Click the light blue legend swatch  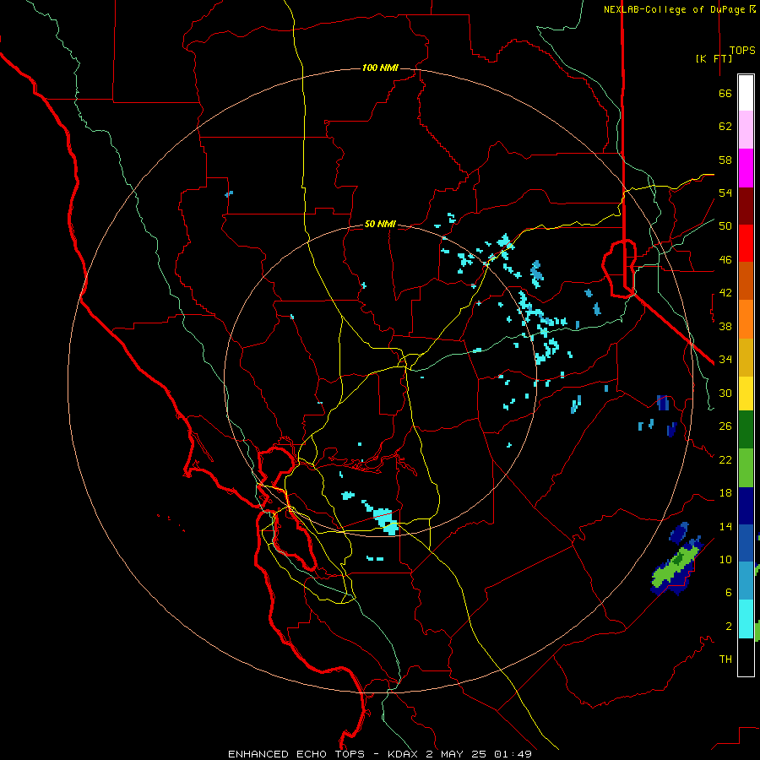[x=746, y=581]
